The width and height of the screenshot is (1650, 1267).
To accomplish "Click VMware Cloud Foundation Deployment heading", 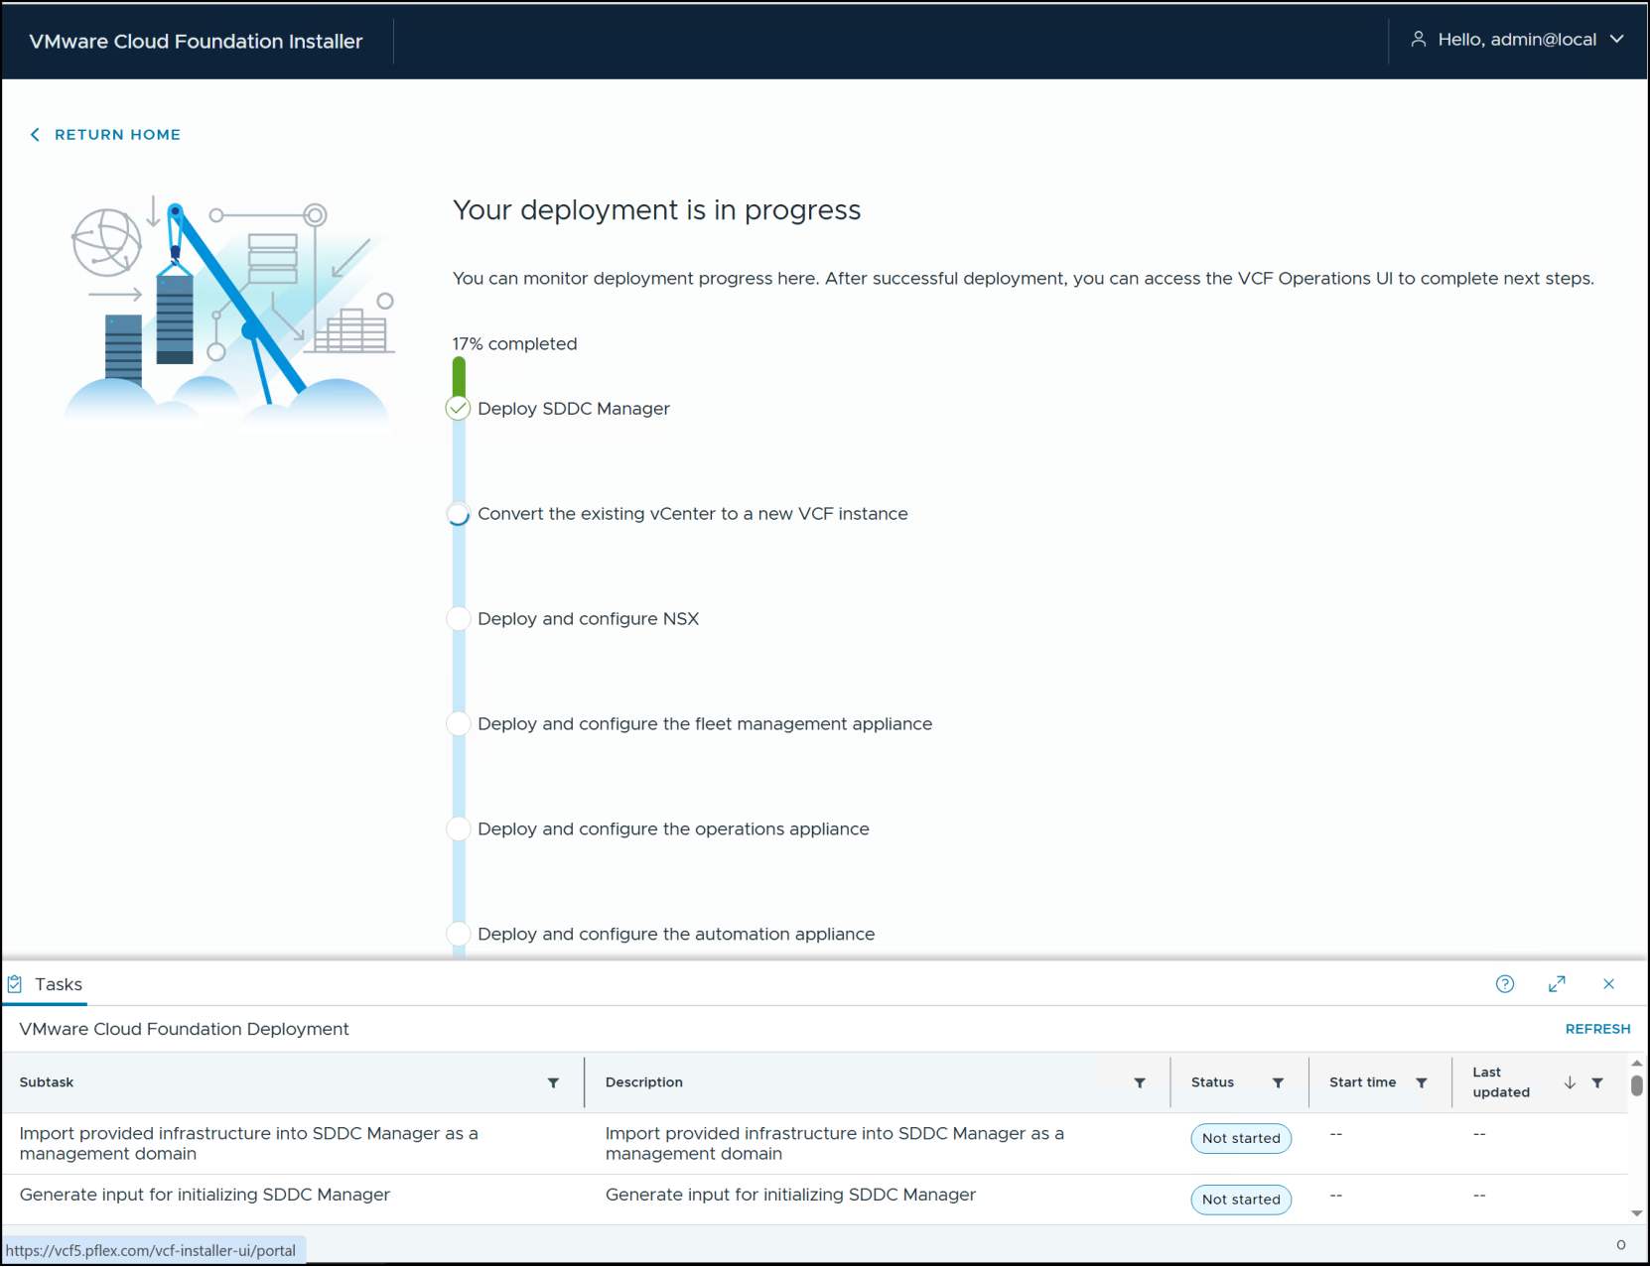I will pos(184,1029).
